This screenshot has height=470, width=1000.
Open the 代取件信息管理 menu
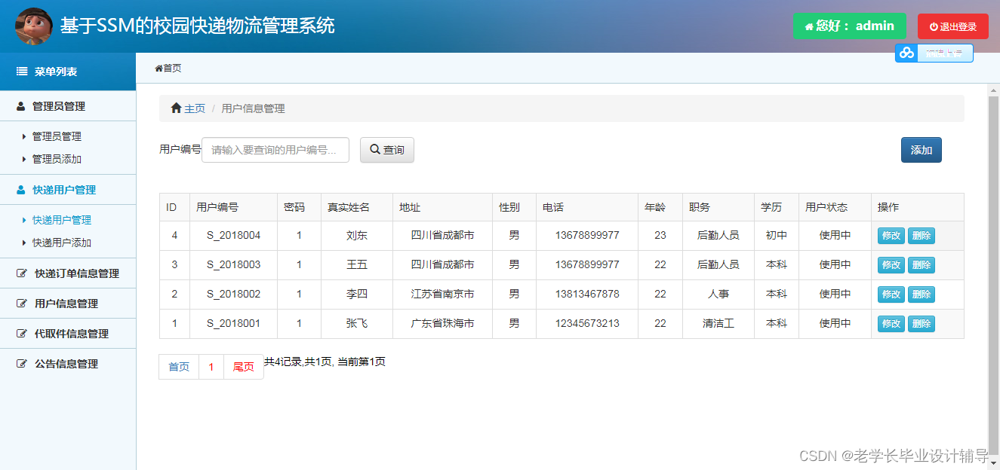pyautogui.click(x=68, y=334)
